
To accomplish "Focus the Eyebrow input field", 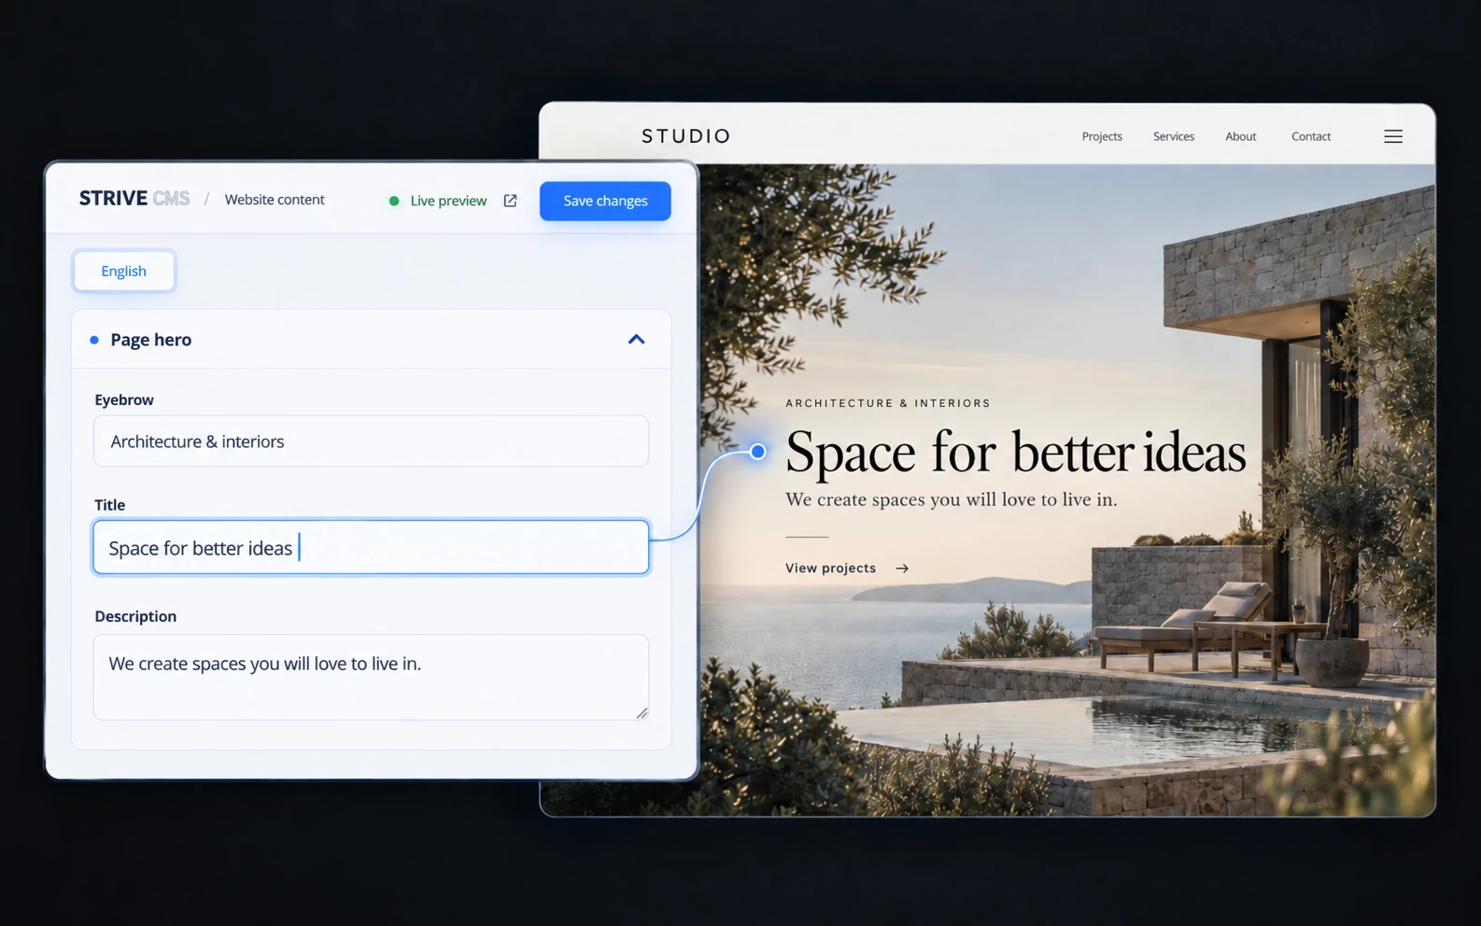I will (x=371, y=441).
